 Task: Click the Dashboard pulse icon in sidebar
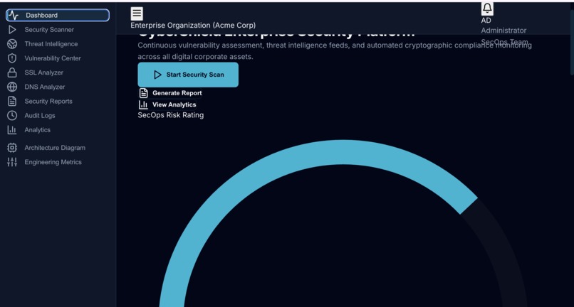click(x=14, y=16)
